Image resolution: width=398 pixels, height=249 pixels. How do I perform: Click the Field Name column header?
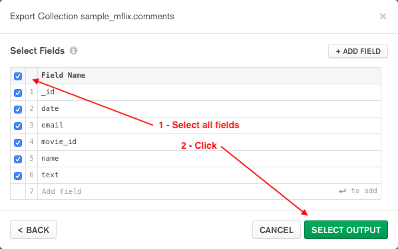[63, 75]
